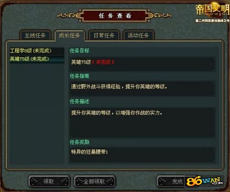Switch to the 活动任务 tab

click(x=138, y=35)
